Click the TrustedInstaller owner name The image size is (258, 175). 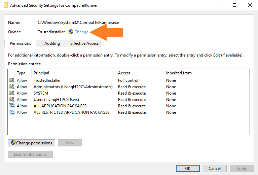coord(51,32)
